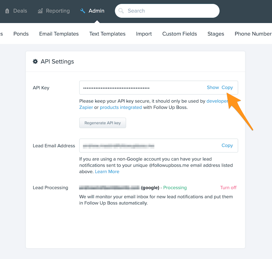Open the products integrated link

pos(121,107)
